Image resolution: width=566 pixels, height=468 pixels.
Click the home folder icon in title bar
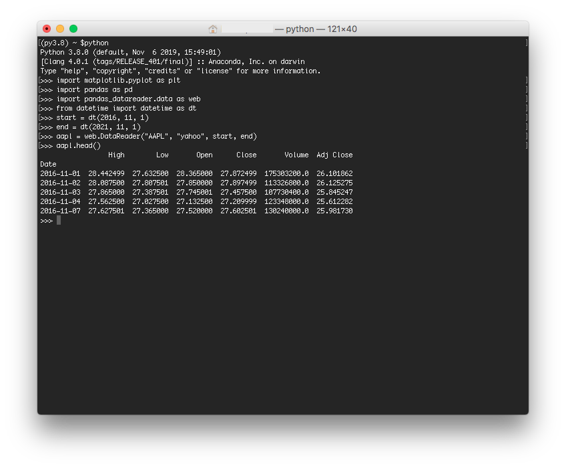(x=213, y=29)
